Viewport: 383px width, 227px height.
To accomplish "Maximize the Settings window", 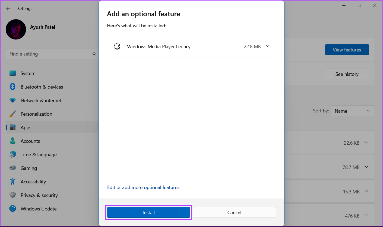I will [x=359, y=6].
